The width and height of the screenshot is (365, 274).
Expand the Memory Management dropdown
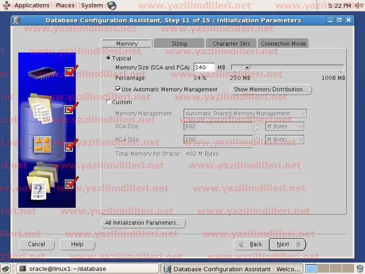245,114
